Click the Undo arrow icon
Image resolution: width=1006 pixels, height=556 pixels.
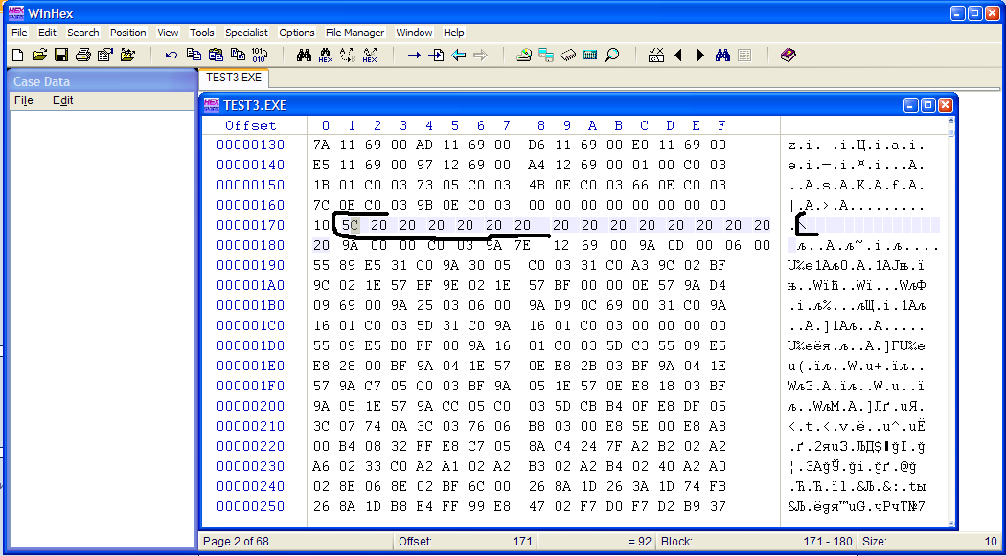pos(171,55)
